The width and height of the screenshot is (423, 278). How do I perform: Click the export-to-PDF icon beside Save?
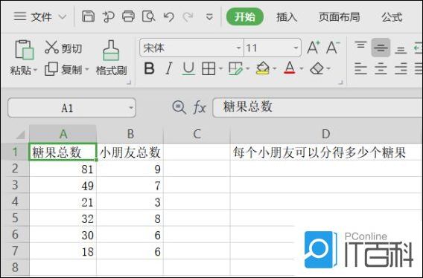(x=108, y=16)
